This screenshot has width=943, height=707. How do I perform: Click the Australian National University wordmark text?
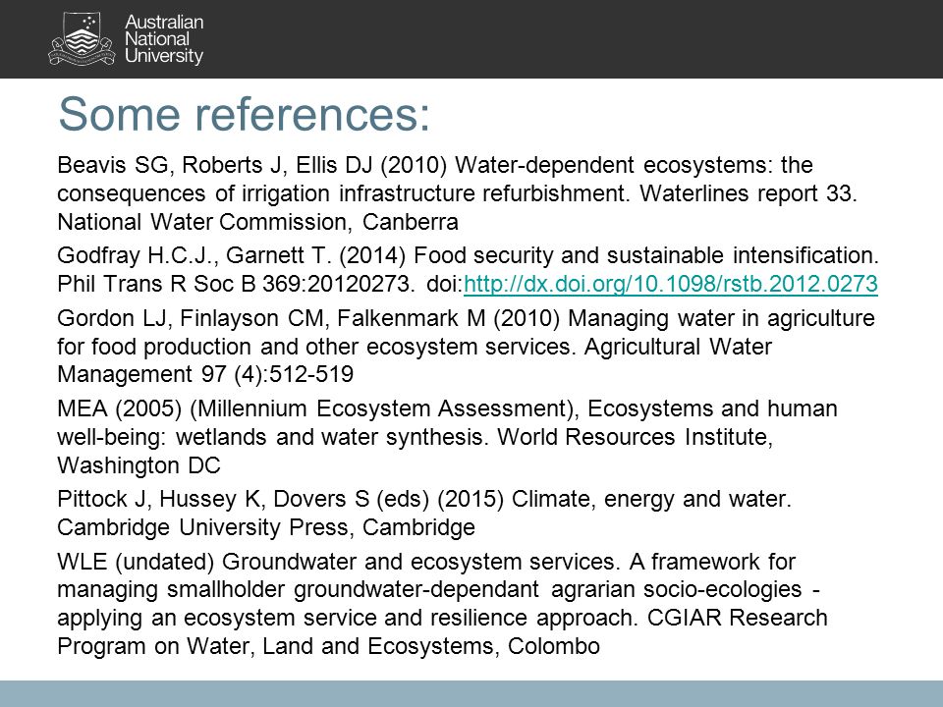(164, 39)
